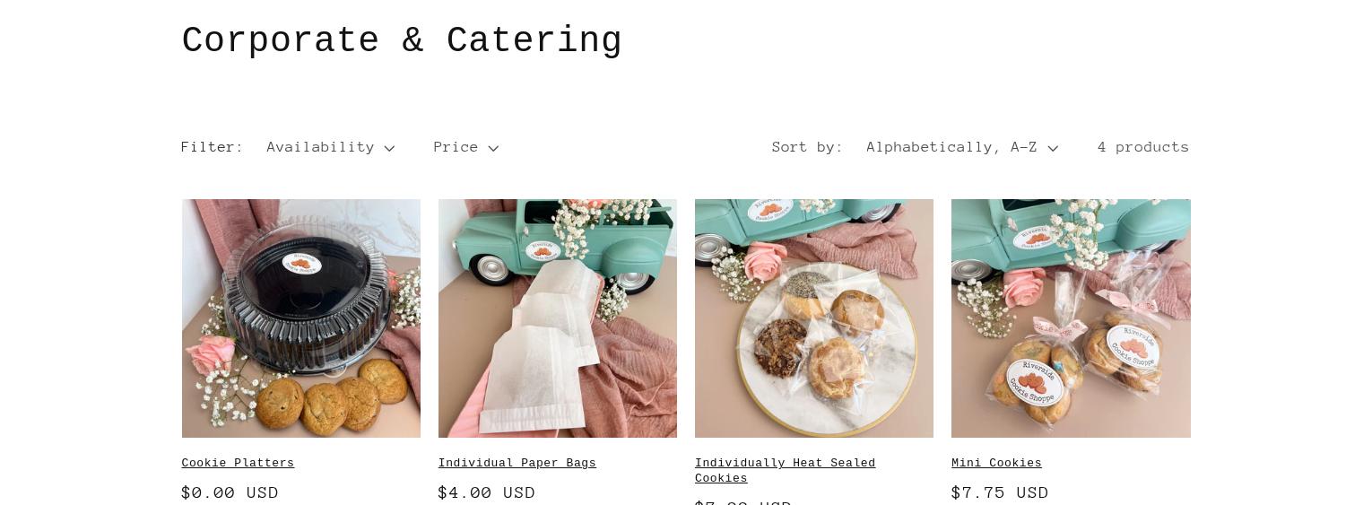Expand the Price filter

[x=465, y=147]
